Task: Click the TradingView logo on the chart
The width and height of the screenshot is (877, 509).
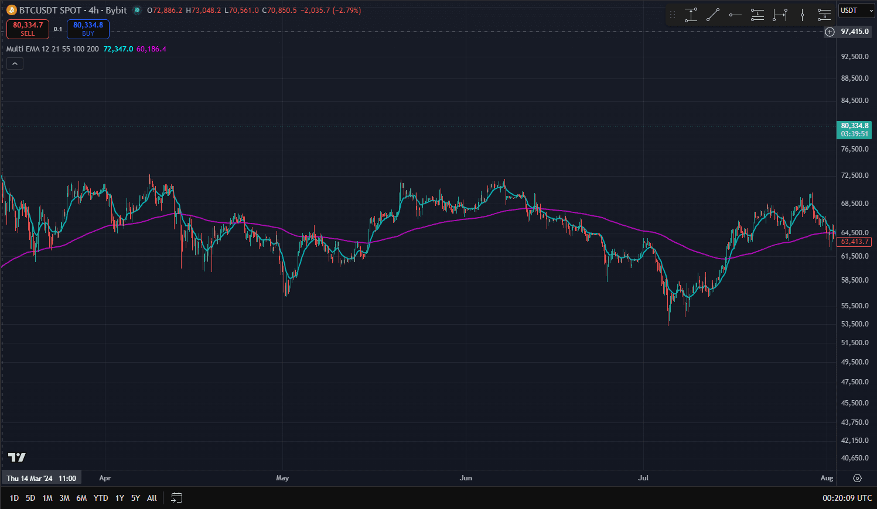Action: point(17,457)
